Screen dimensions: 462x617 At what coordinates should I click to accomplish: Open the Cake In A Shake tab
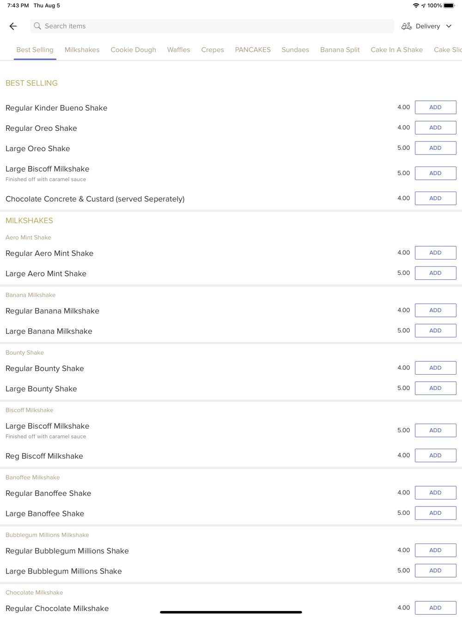396,49
